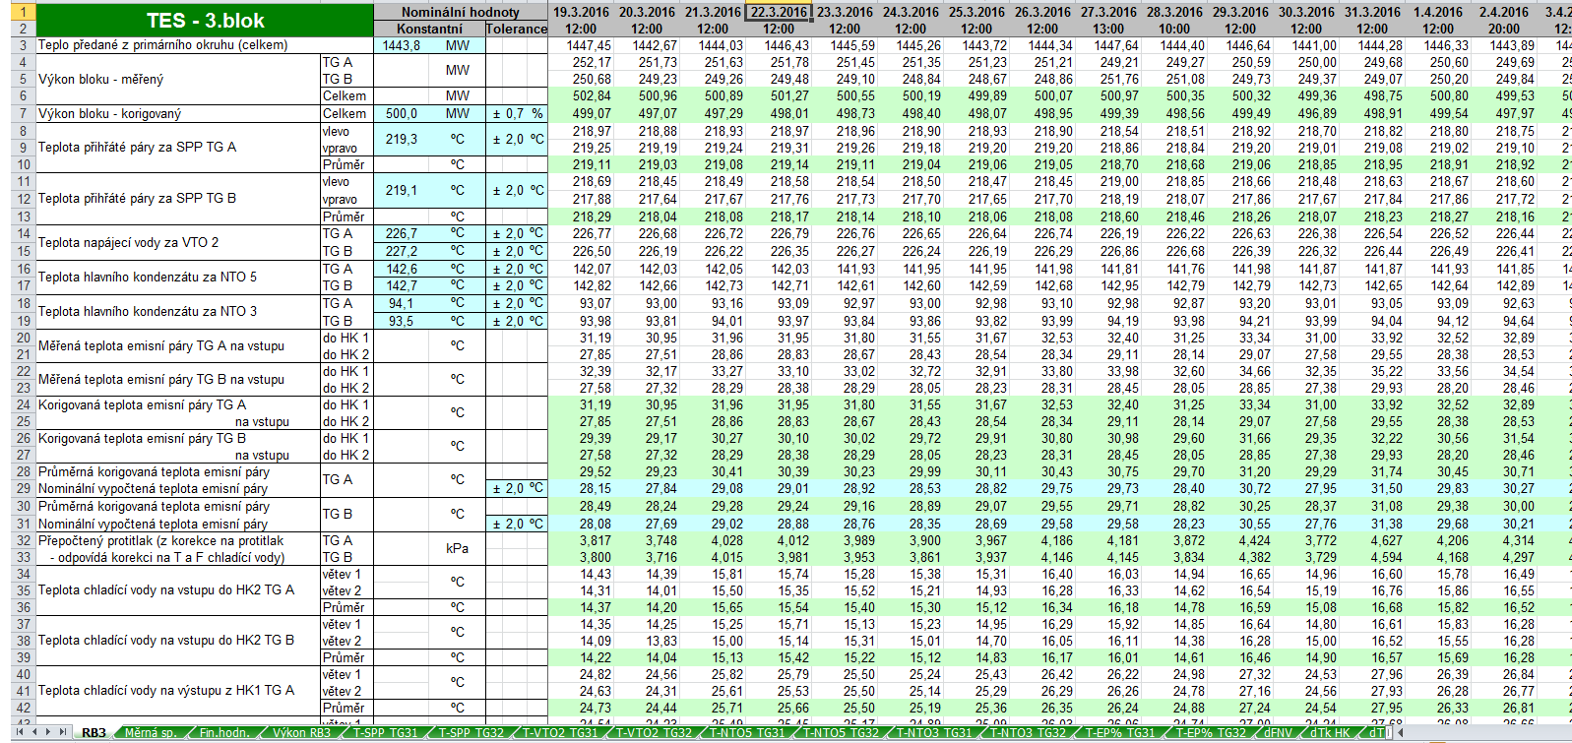The height and width of the screenshot is (743, 1572).
Task: Click 'Teplota napájecí vody za VTO 2' label
Action: (x=128, y=242)
